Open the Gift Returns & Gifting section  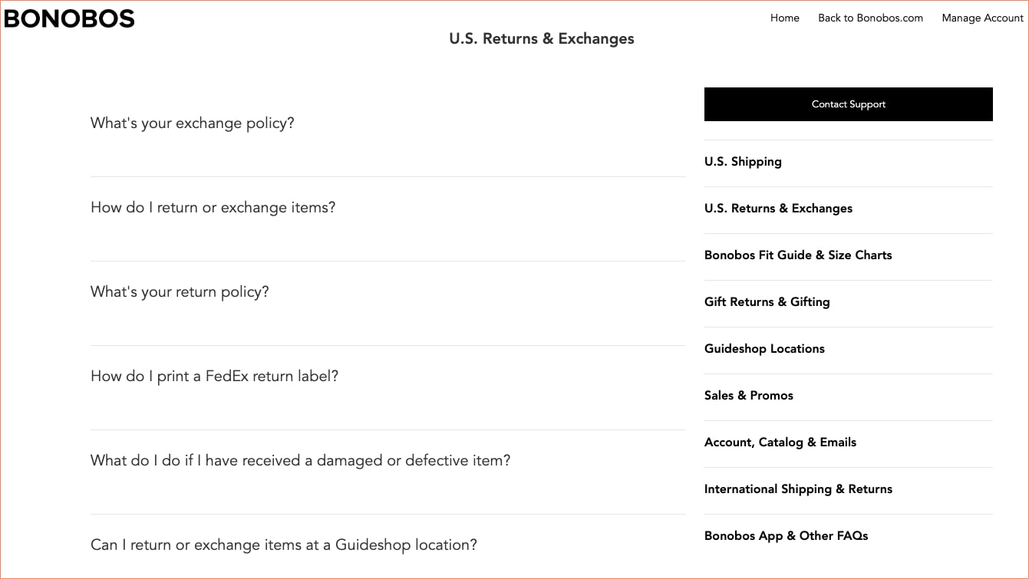[767, 301]
